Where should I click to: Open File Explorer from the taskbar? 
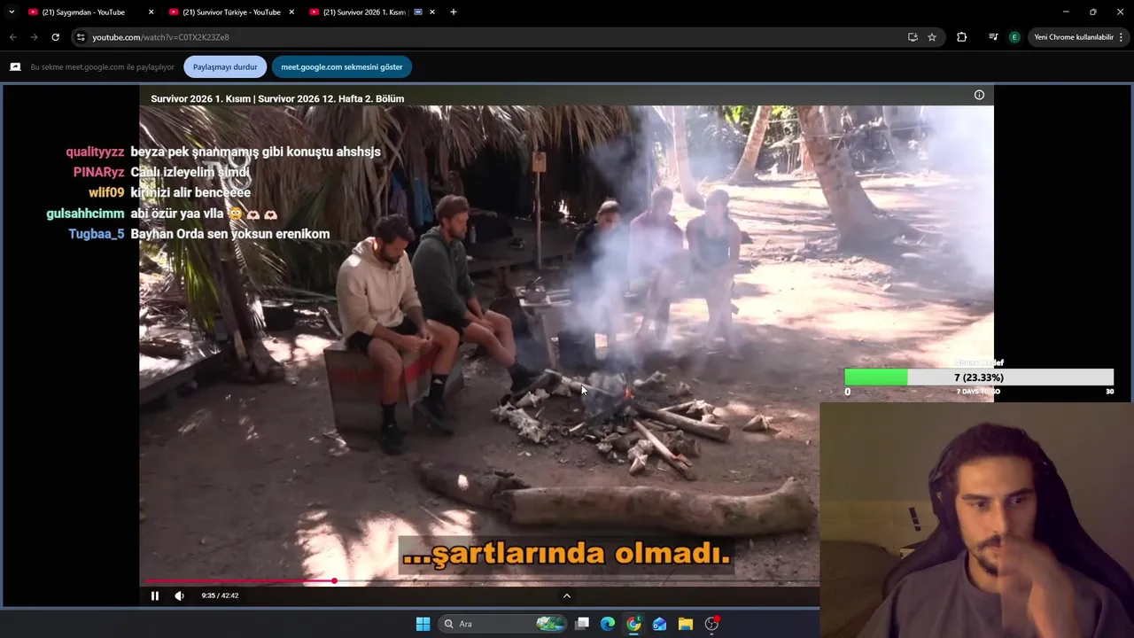[x=685, y=624]
